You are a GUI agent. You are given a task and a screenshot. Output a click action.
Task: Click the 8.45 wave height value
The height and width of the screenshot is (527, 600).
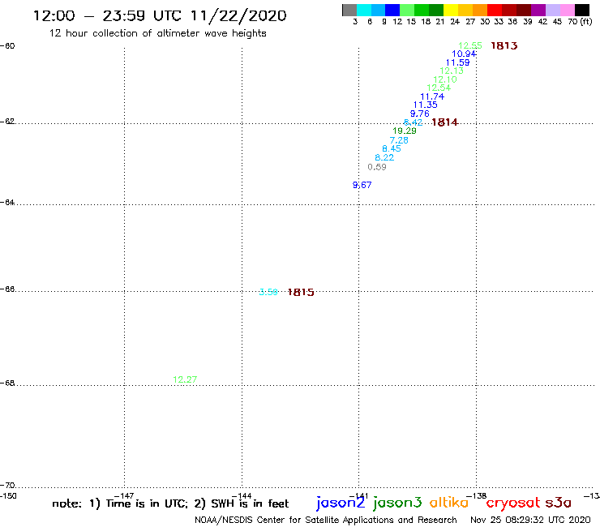[x=392, y=148]
